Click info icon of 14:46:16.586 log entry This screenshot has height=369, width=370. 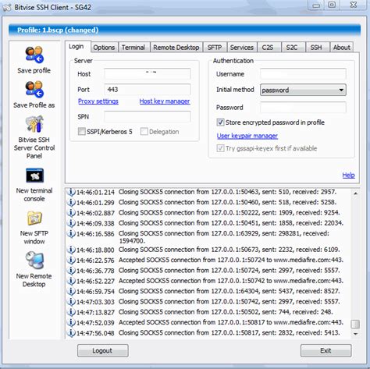click(71, 233)
